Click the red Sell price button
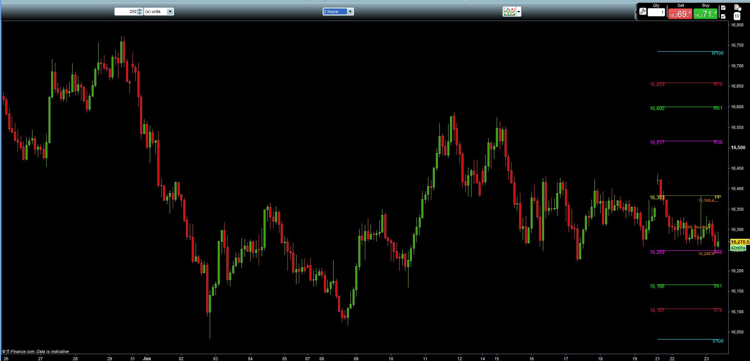 click(x=680, y=14)
